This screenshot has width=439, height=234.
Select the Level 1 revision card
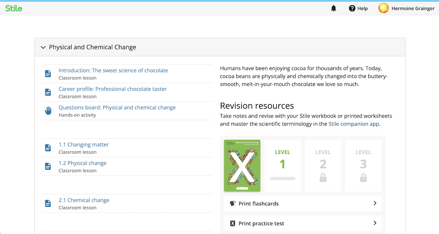point(282,166)
